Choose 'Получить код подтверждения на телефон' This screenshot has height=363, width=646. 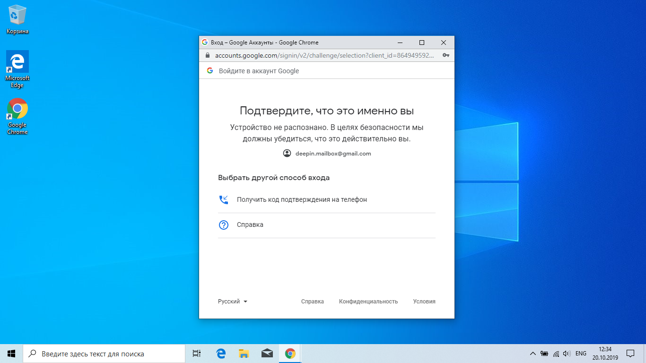pos(327,200)
